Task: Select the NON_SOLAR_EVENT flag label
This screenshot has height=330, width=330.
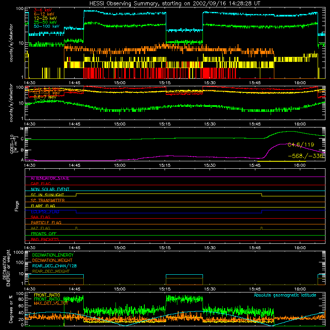Action: [x=50, y=189]
